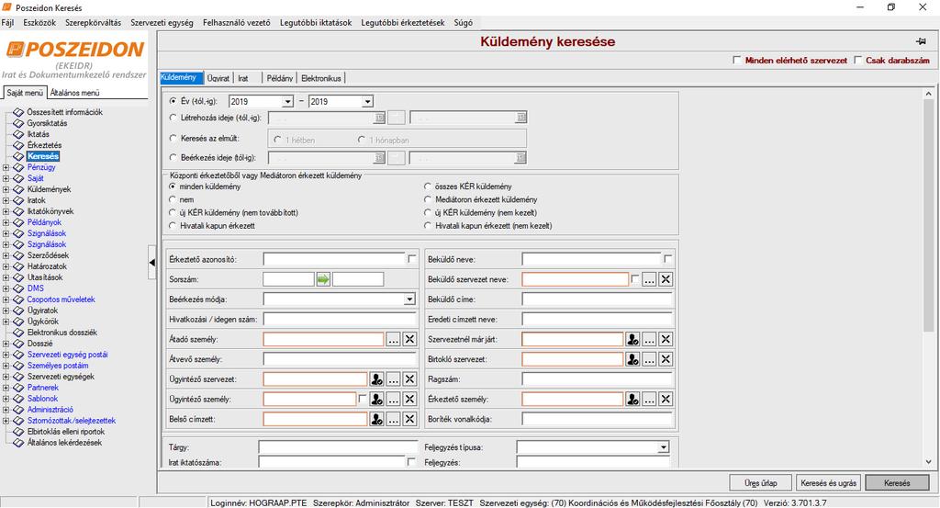Viewport: 940px width, 508px height.
Task: Clear Ügyintéző szervezet field with X
Action: (409, 379)
